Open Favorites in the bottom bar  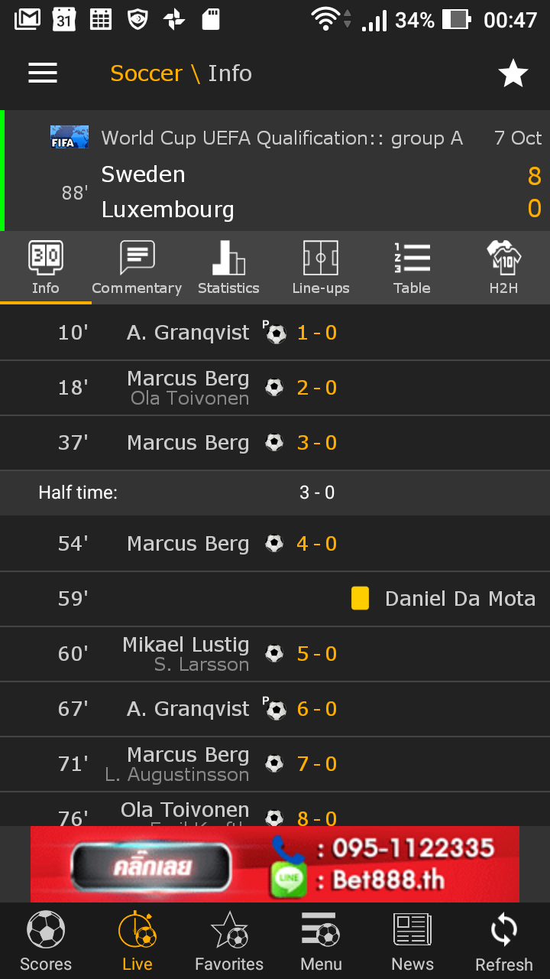coord(229,941)
